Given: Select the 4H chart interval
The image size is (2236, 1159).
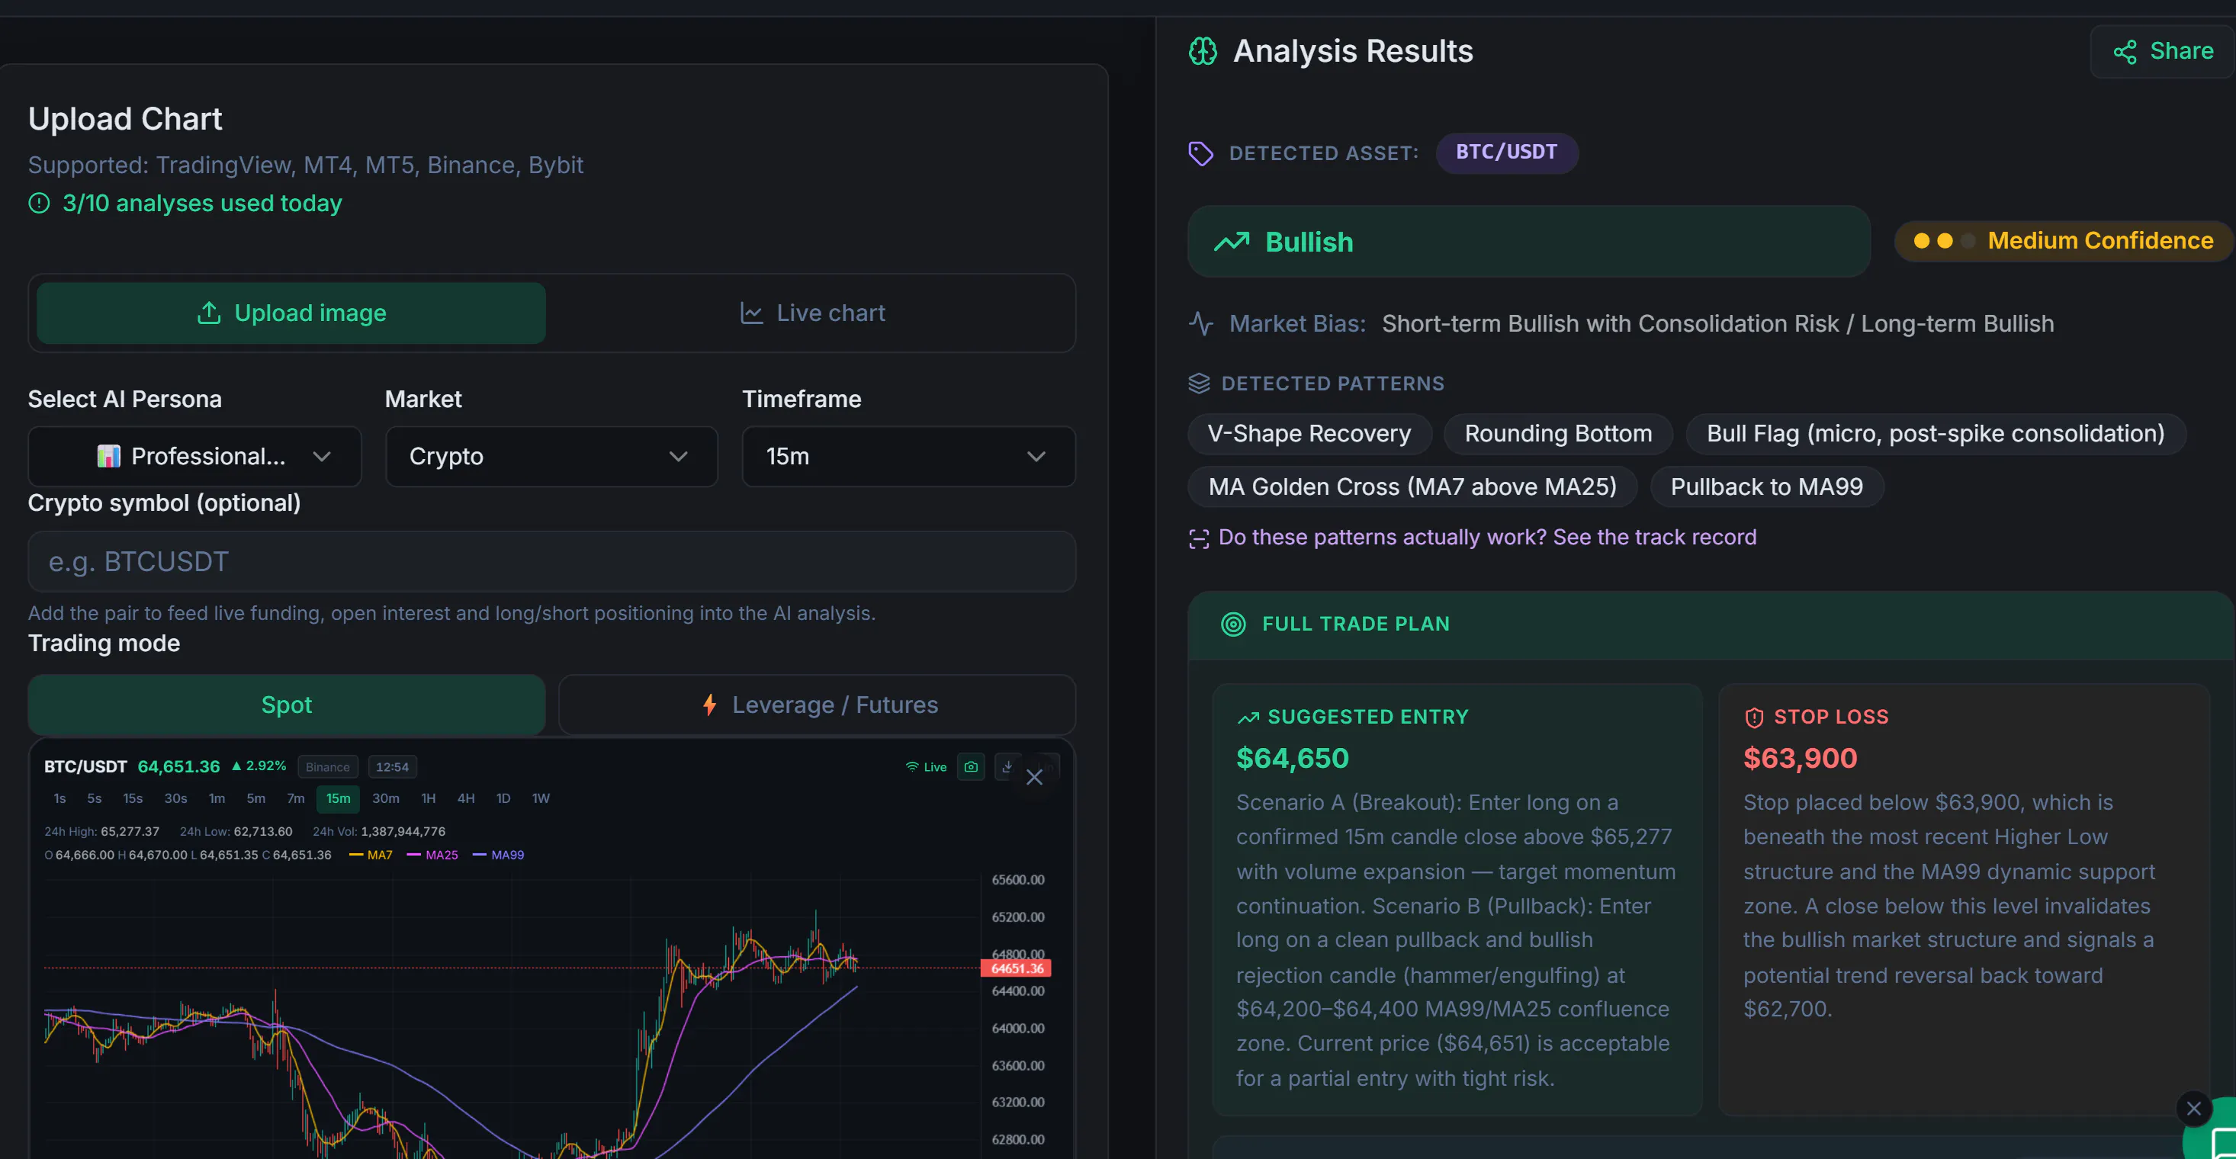Looking at the screenshot, I should tap(465, 798).
